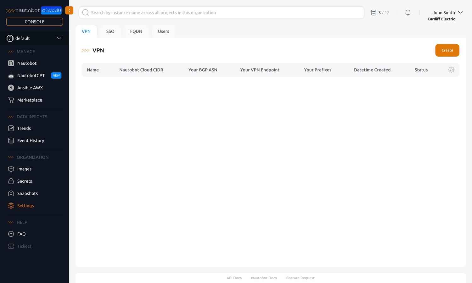
Task: Switch to the FQDN tab
Action: [x=136, y=31]
